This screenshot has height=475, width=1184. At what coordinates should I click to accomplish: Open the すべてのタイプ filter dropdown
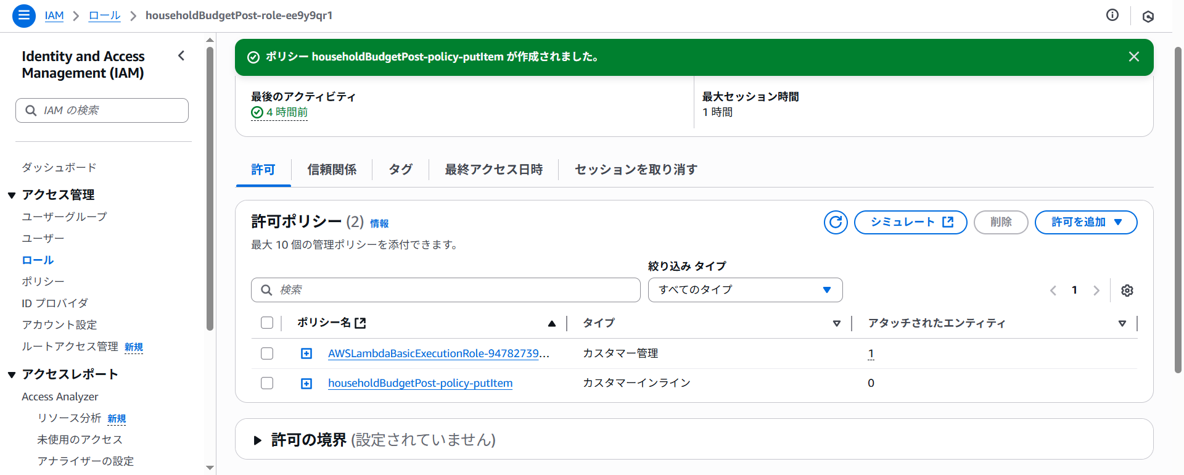[744, 290]
